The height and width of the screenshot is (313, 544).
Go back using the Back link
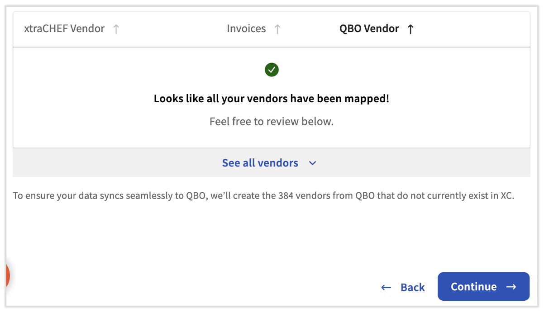click(412, 287)
